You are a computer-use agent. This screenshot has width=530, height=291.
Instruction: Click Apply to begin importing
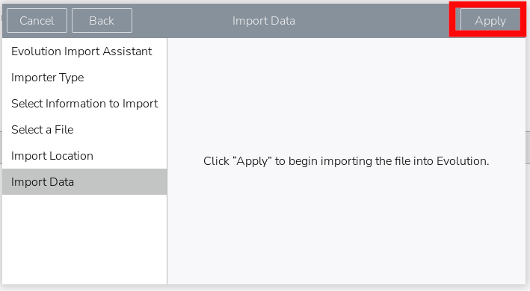point(490,21)
